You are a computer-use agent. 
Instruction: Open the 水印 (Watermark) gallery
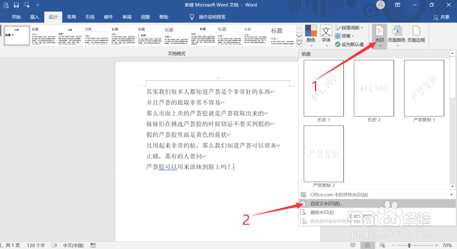point(379,35)
